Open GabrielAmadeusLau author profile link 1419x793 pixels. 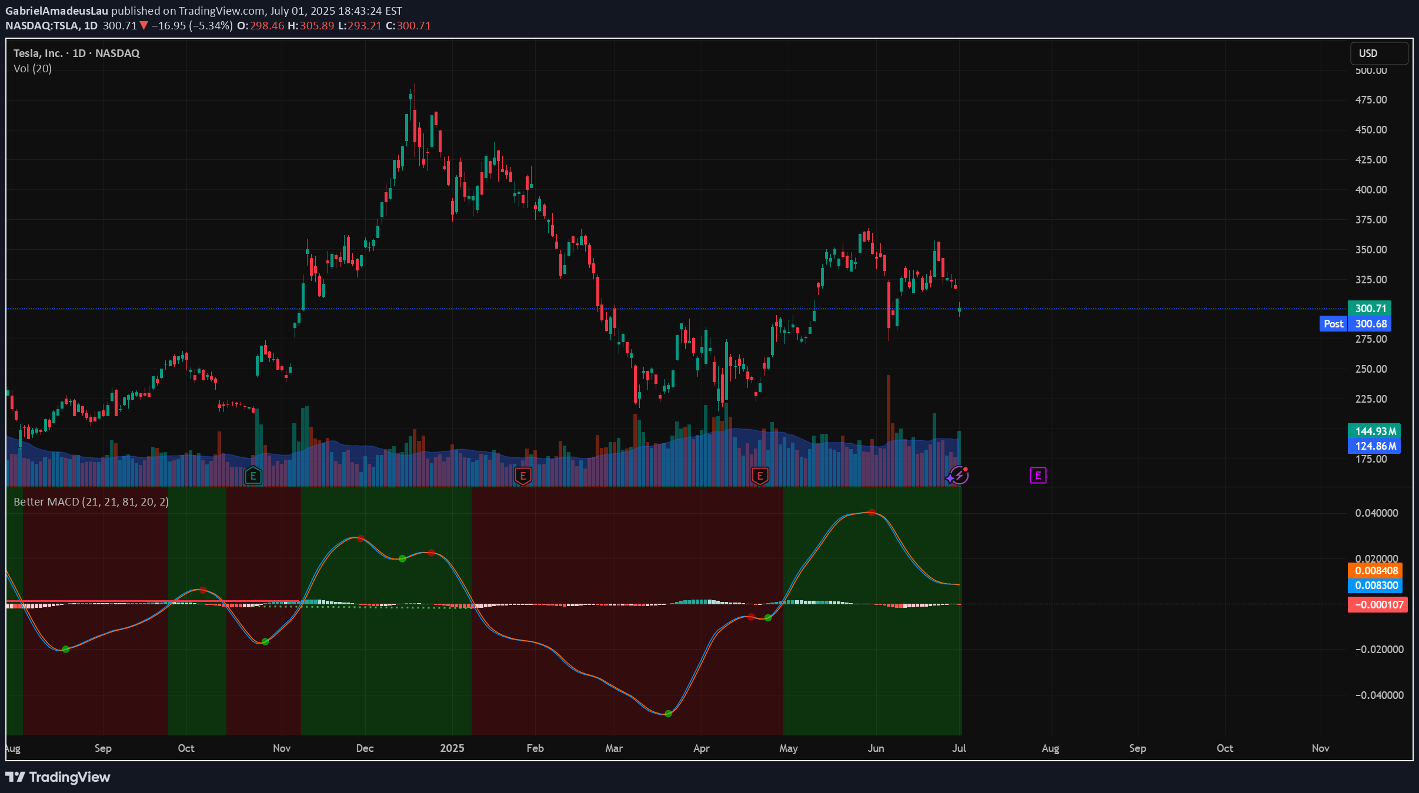click(x=56, y=11)
